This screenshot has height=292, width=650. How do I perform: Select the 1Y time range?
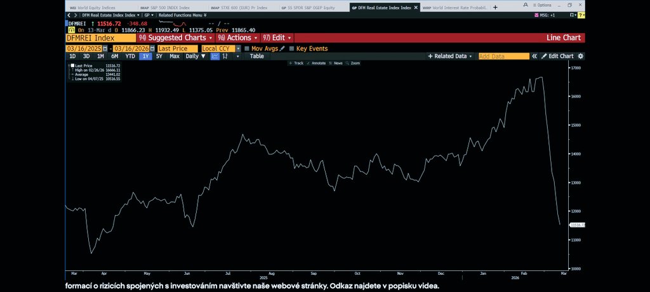[x=145, y=56]
